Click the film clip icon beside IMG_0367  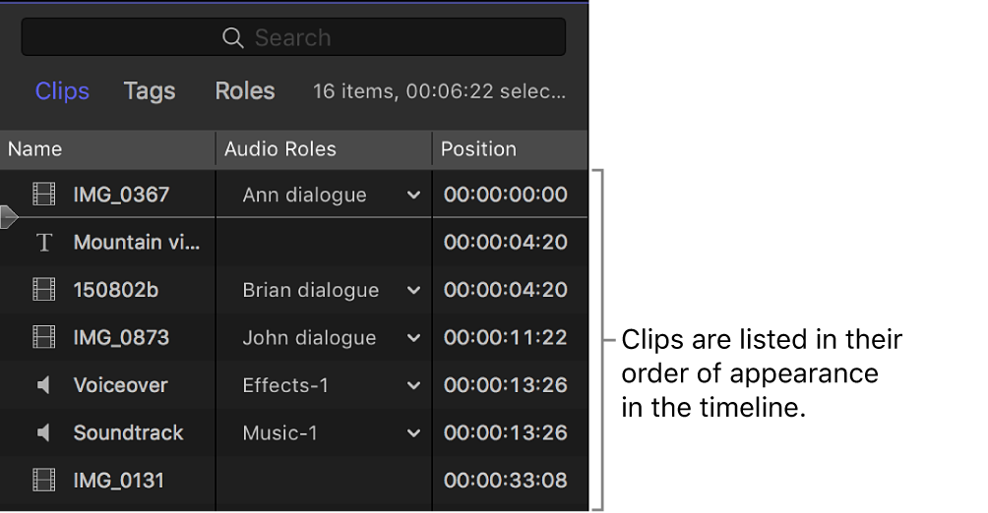[44, 195]
